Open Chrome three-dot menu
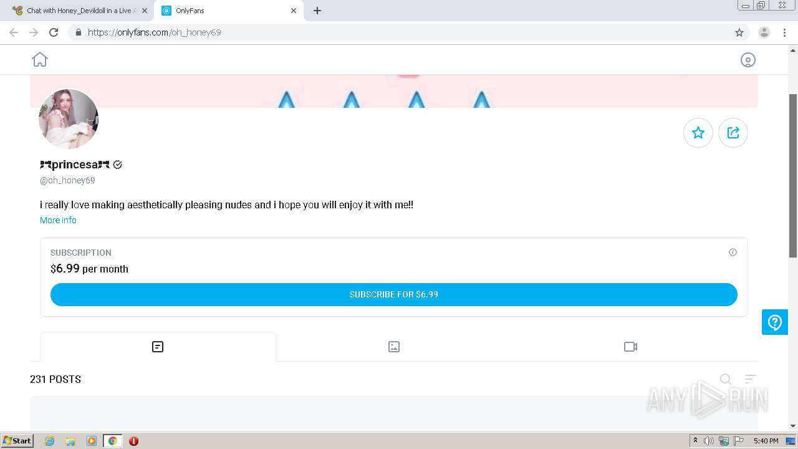This screenshot has height=449, width=798. (784, 32)
